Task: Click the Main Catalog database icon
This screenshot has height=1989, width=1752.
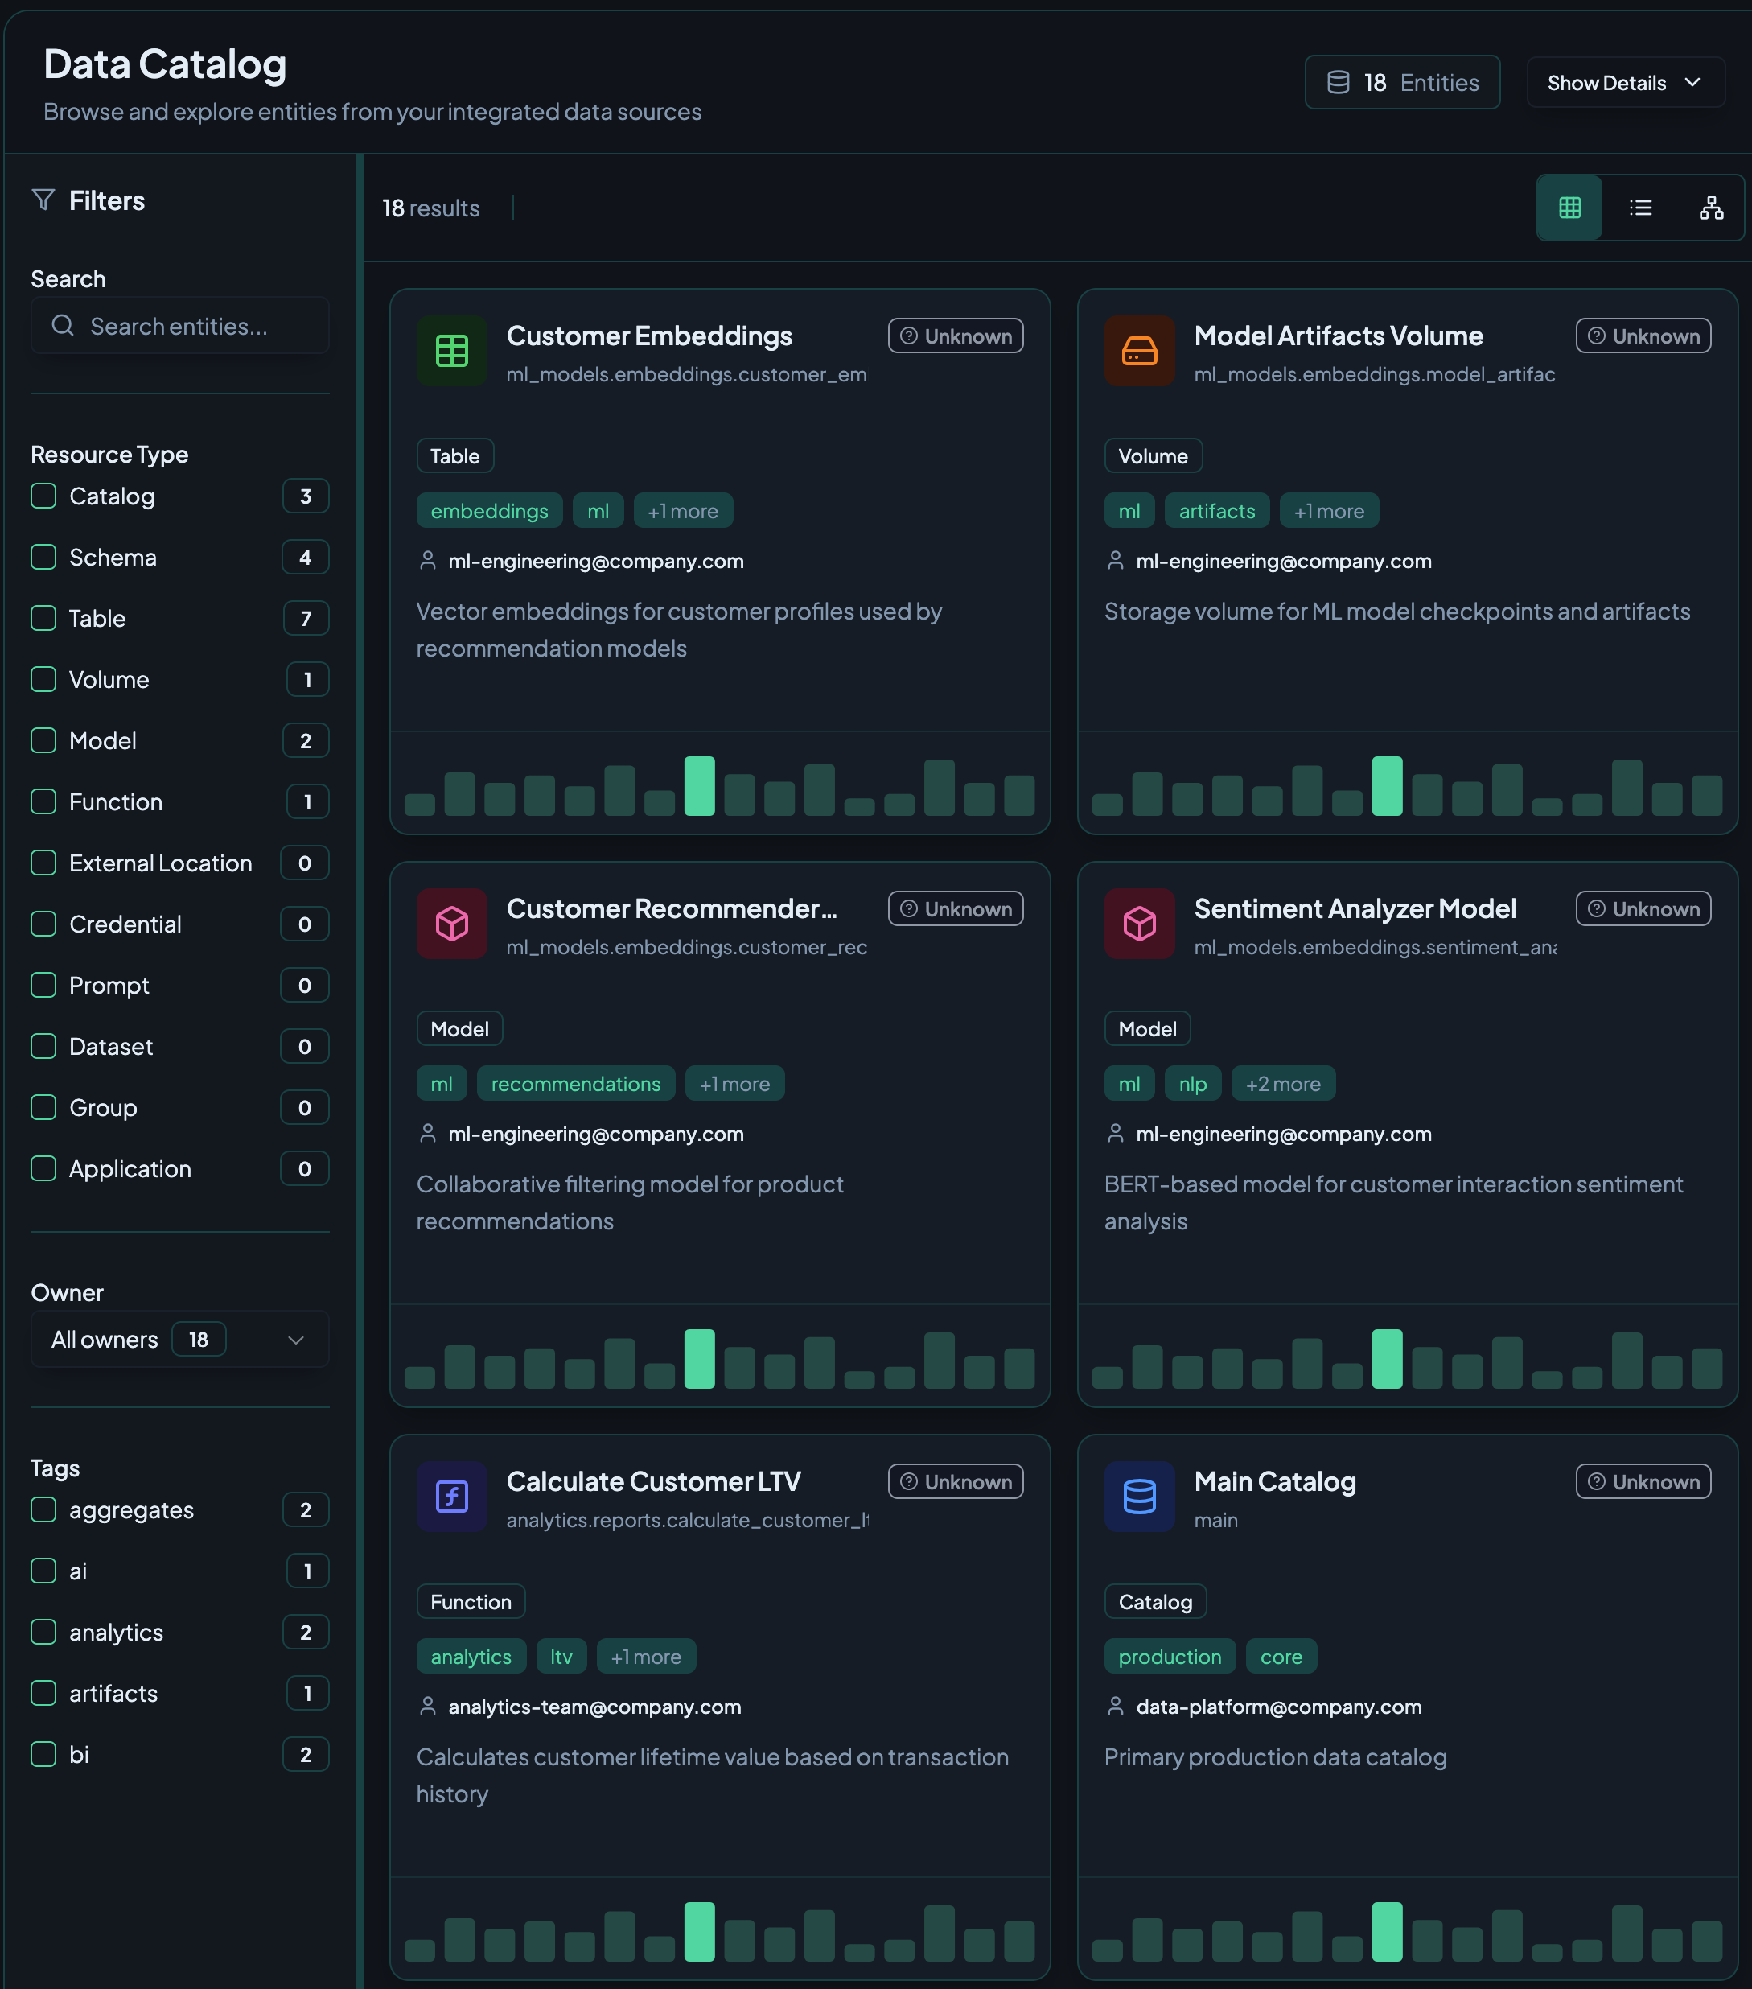Action: (x=1139, y=1496)
